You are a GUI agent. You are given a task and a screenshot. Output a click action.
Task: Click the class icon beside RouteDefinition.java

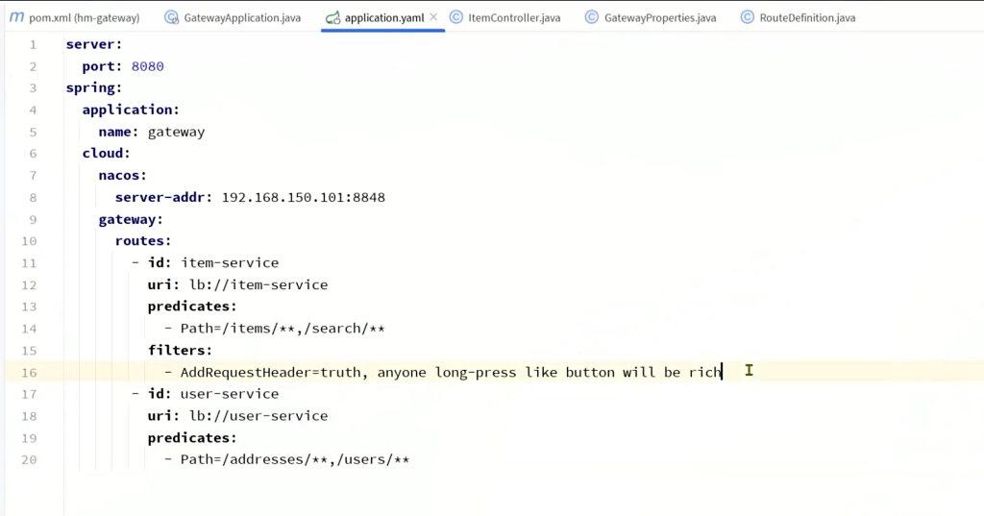pyautogui.click(x=747, y=17)
